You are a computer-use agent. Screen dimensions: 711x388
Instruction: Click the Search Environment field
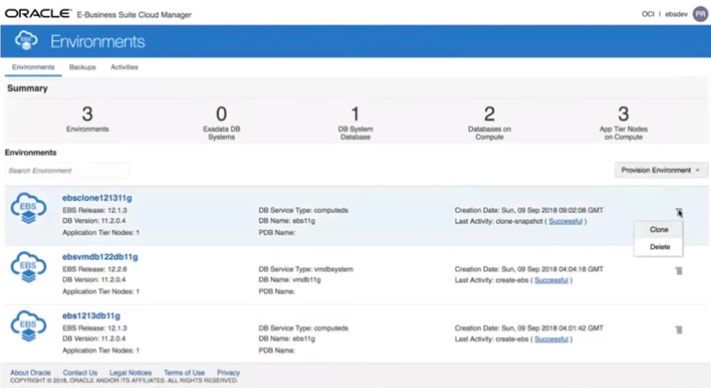coord(67,170)
